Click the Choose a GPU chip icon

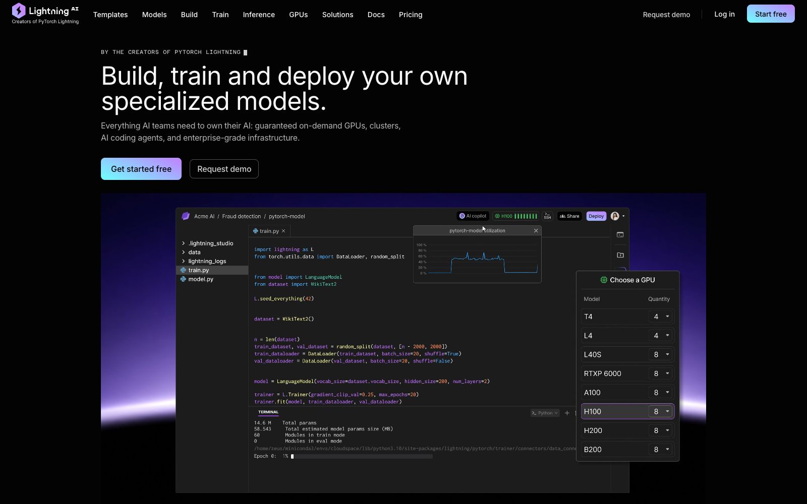604,280
